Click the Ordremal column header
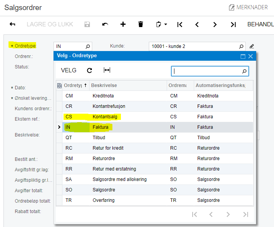The width and height of the screenshot is (274, 227). tap(180, 85)
